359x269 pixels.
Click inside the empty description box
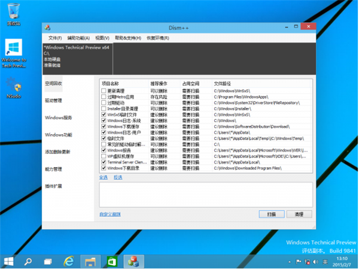206,195
